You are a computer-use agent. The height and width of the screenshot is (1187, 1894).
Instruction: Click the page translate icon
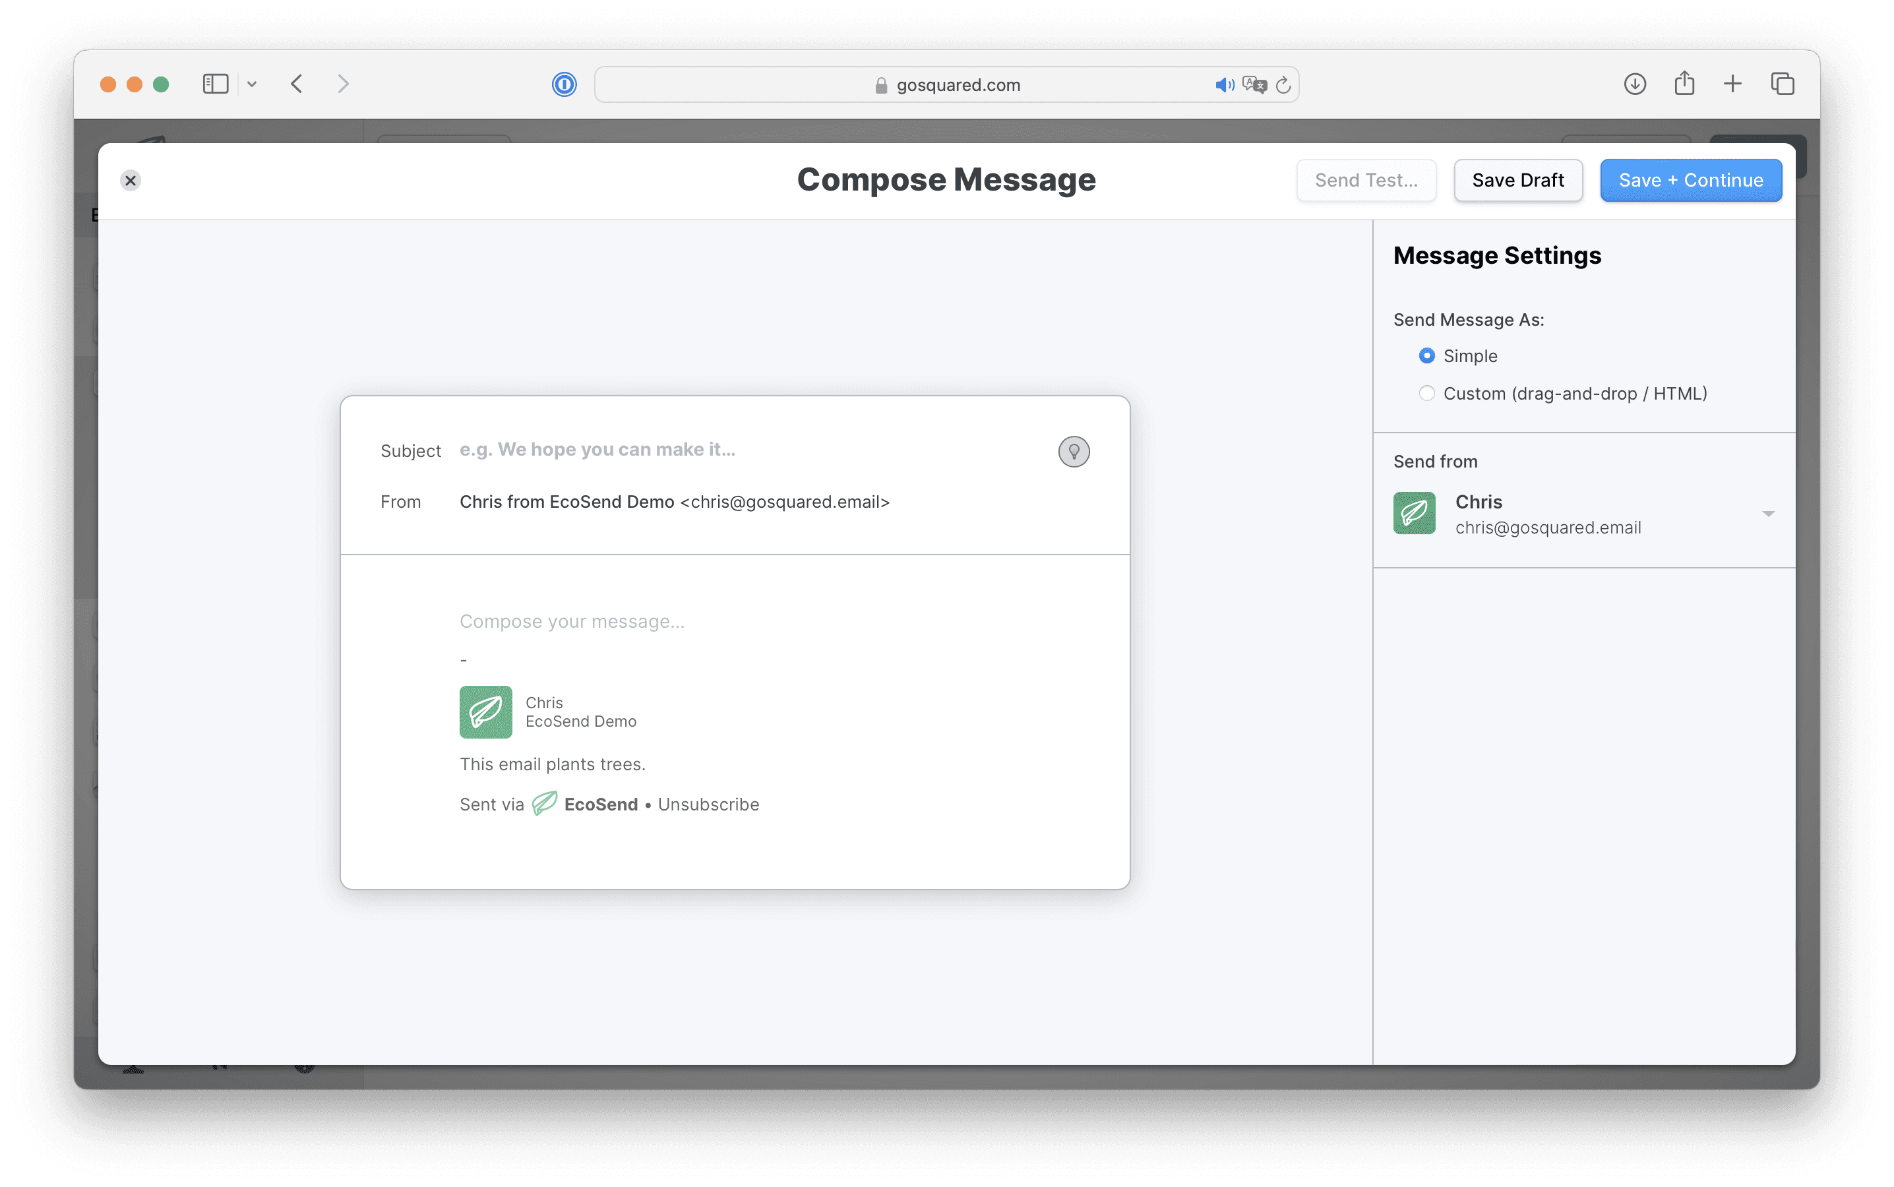click(x=1254, y=85)
